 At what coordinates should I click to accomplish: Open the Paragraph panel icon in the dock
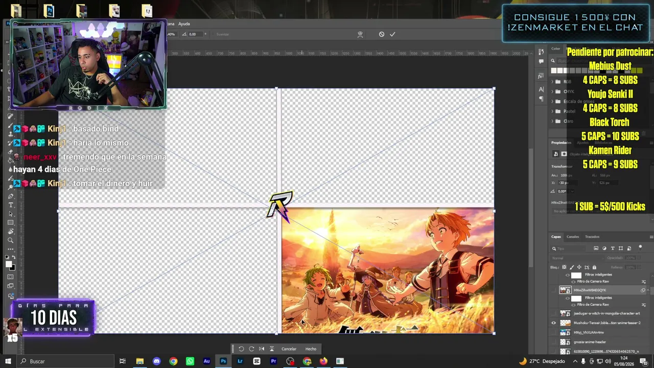541,98
